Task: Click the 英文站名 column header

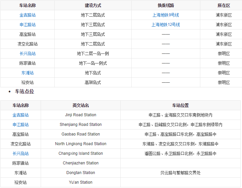Action: 81,105
